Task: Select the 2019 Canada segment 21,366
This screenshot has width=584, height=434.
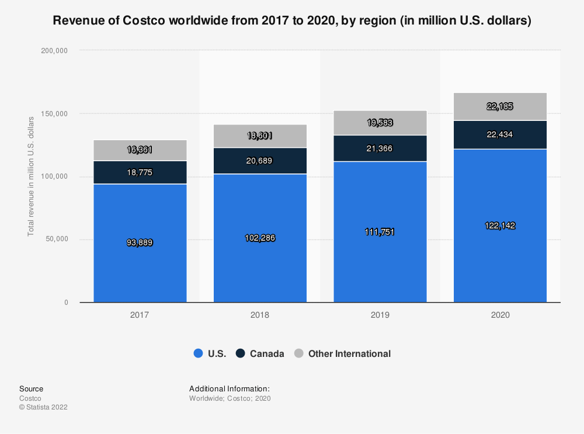Action: pos(380,148)
